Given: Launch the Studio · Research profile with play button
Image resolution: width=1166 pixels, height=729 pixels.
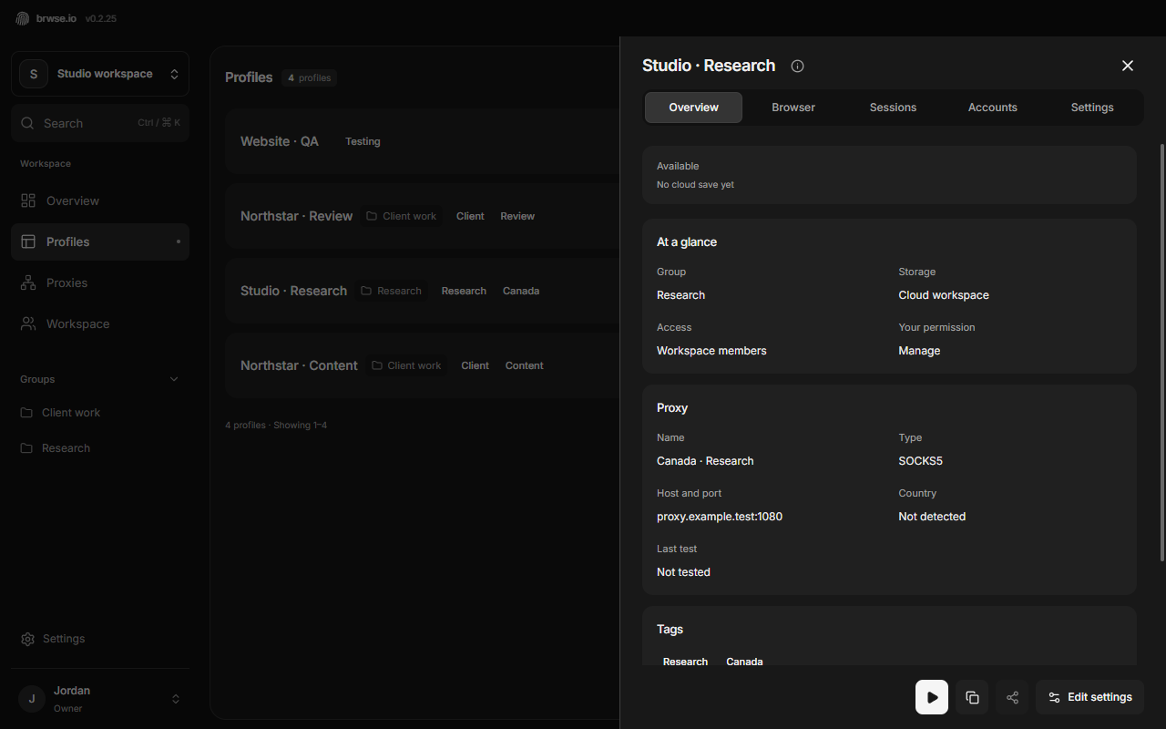Looking at the screenshot, I should point(932,697).
